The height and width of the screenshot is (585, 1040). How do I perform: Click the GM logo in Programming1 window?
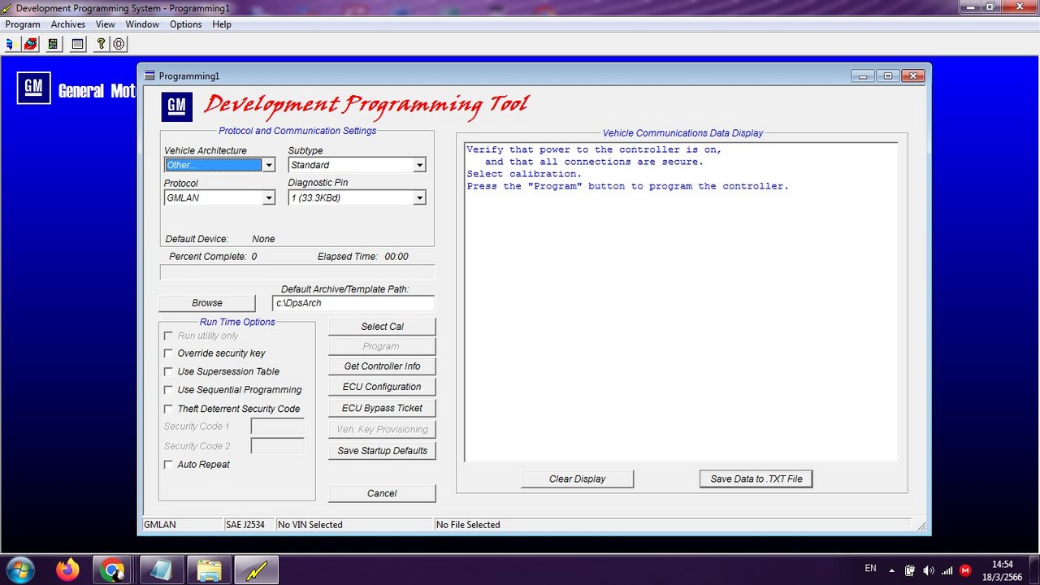[176, 106]
